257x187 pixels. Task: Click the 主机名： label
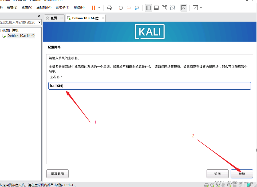pos(56,77)
